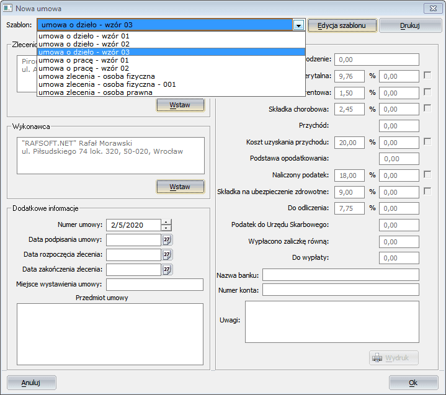Image resolution: width=446 pixels, height=395 pixels.
Task: Toggle checkbox next to Składka chorobowa
Action: point(427,108)
